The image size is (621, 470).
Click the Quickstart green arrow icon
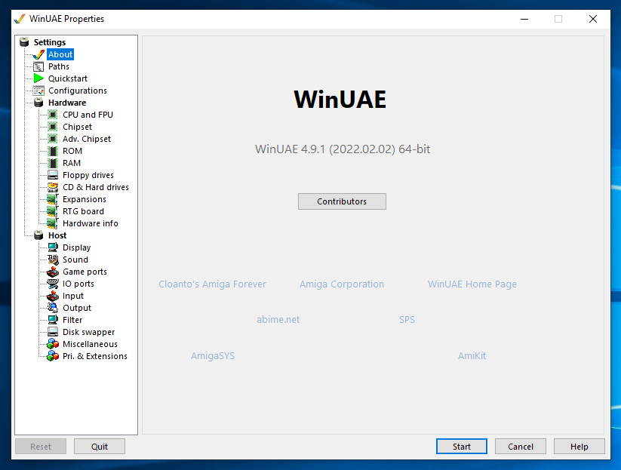pyautogui.click(x=38, y=78)
